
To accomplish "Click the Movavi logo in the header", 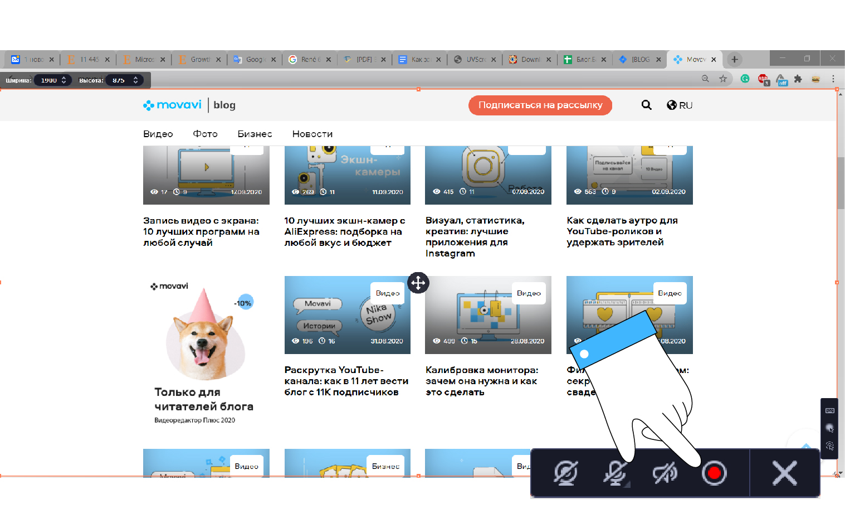I will click(172, 105).
